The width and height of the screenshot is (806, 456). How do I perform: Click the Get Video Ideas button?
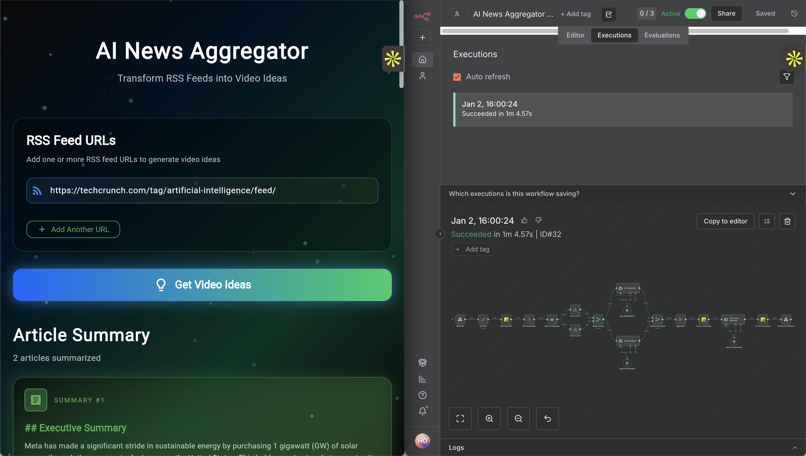click(202, 284)
